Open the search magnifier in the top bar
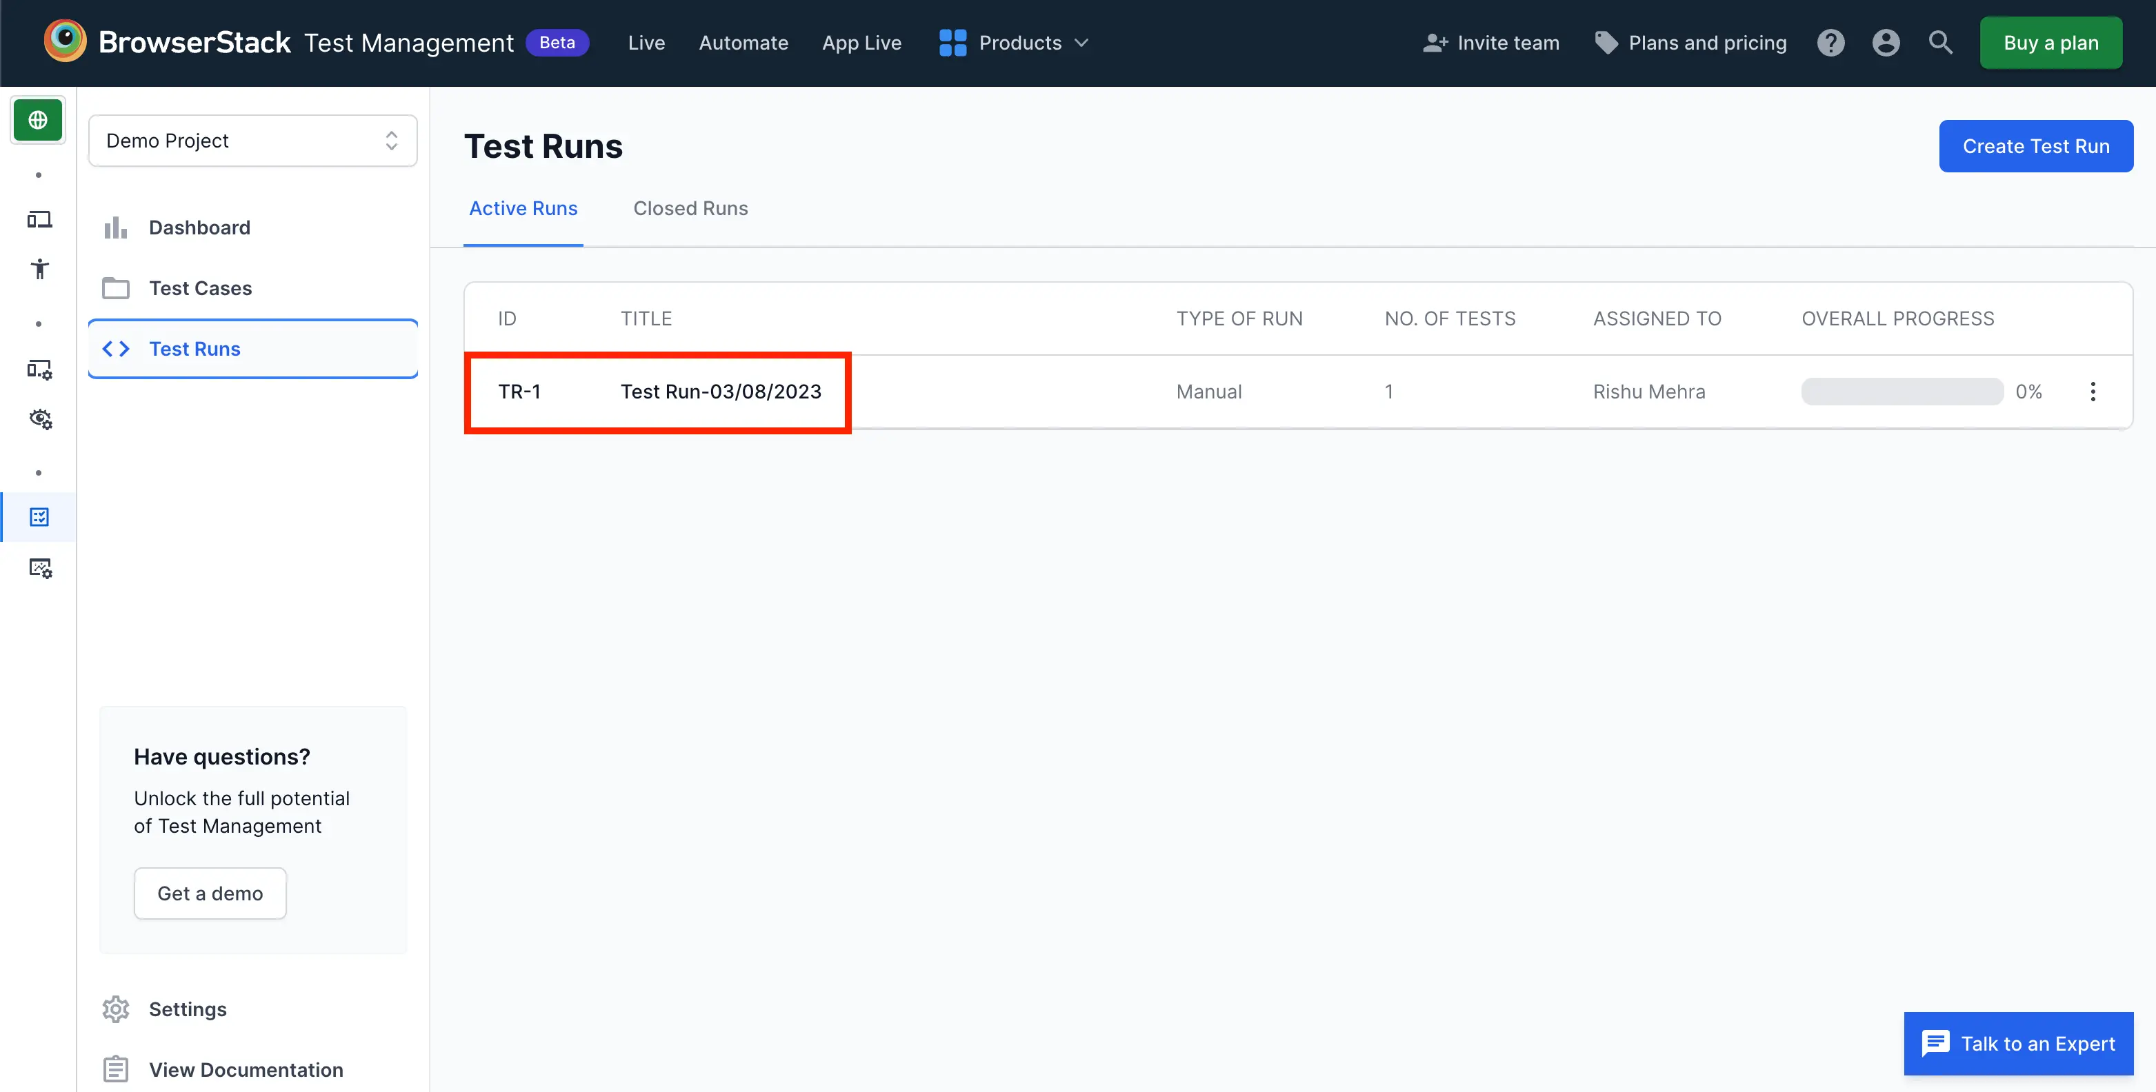2156x1092 pixels. 1940,43
